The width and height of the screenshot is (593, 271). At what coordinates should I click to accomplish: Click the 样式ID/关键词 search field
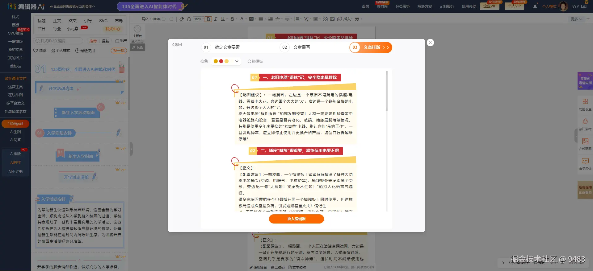click(59, 41)
